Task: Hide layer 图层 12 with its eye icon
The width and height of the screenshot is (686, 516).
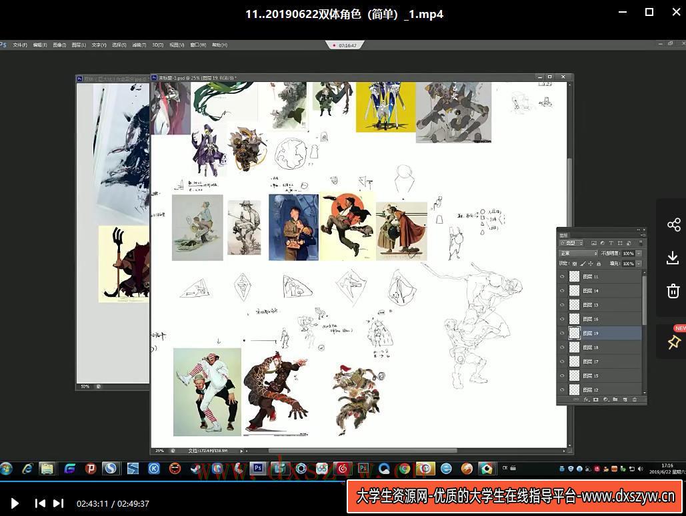Action: [x=562, y=389]
